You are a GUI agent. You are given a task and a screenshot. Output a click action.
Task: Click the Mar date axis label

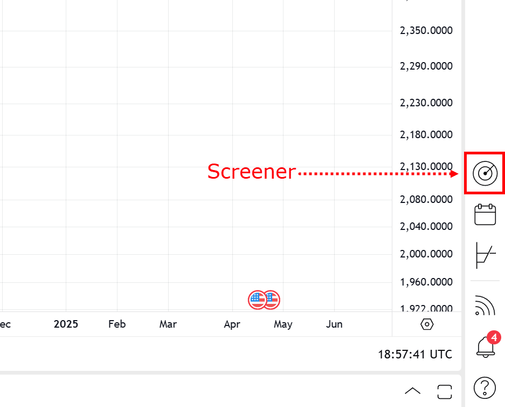tap(168, 324)
